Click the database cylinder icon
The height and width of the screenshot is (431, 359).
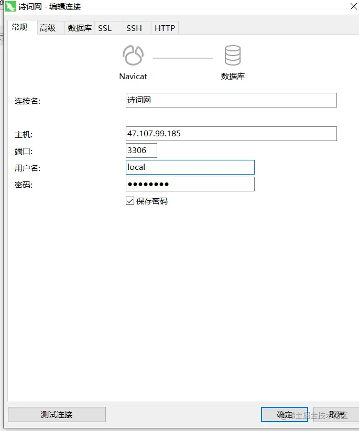point(233,55)
